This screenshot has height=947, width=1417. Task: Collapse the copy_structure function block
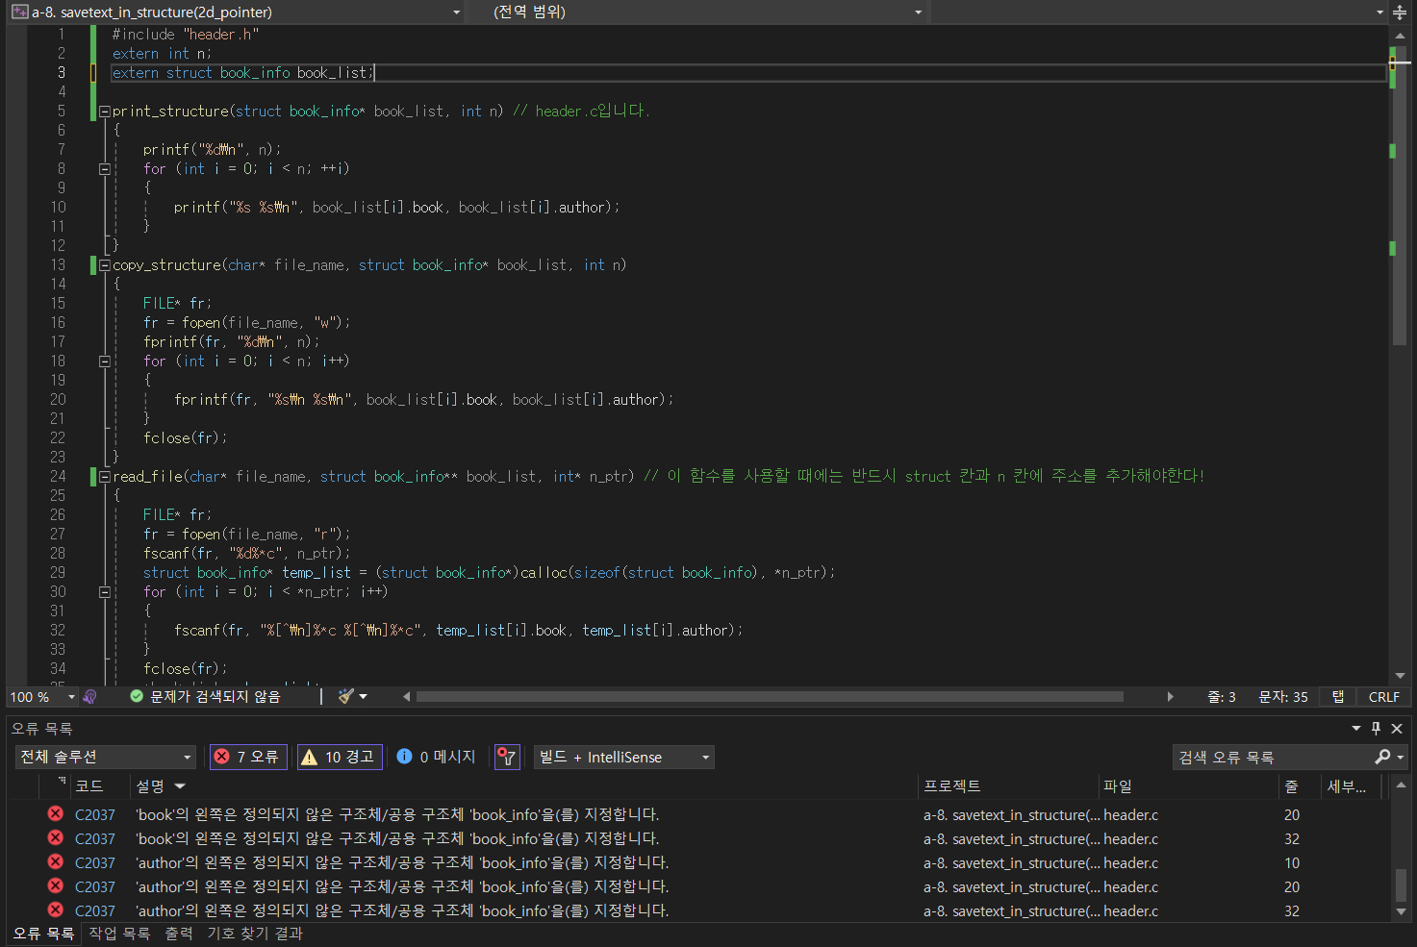pos(105,265)
